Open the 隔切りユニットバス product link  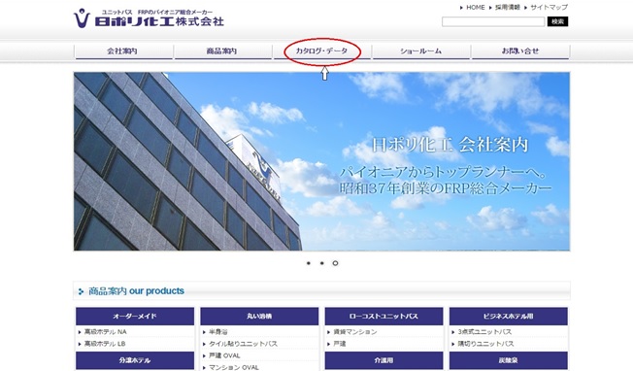pos(485,344)
